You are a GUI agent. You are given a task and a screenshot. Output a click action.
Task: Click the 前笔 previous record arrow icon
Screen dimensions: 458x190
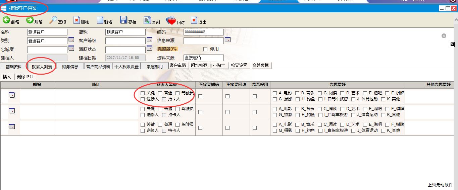click(6, 20)
